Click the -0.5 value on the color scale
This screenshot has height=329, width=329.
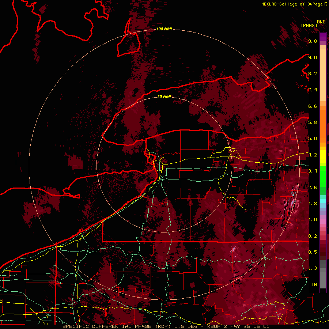point(311,252)
